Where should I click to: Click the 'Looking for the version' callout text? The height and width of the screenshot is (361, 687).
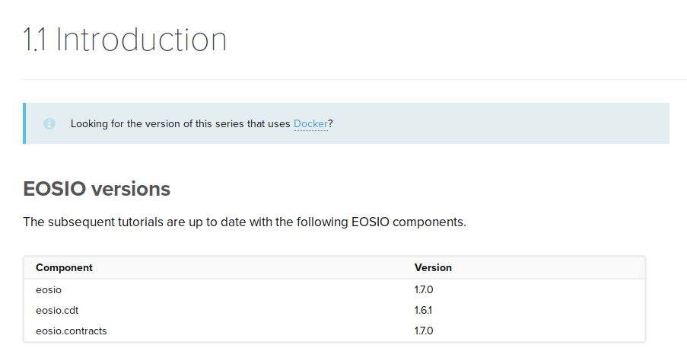tap(180, 123)
